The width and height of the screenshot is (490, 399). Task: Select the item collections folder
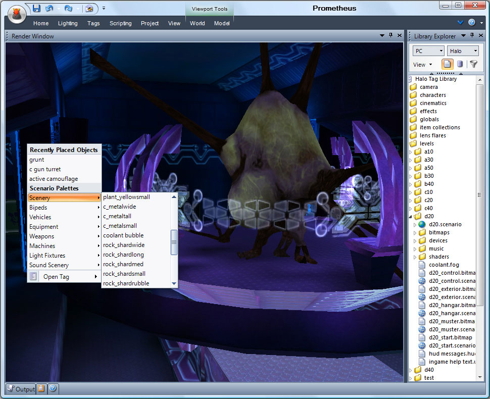(x=439, y=127)
